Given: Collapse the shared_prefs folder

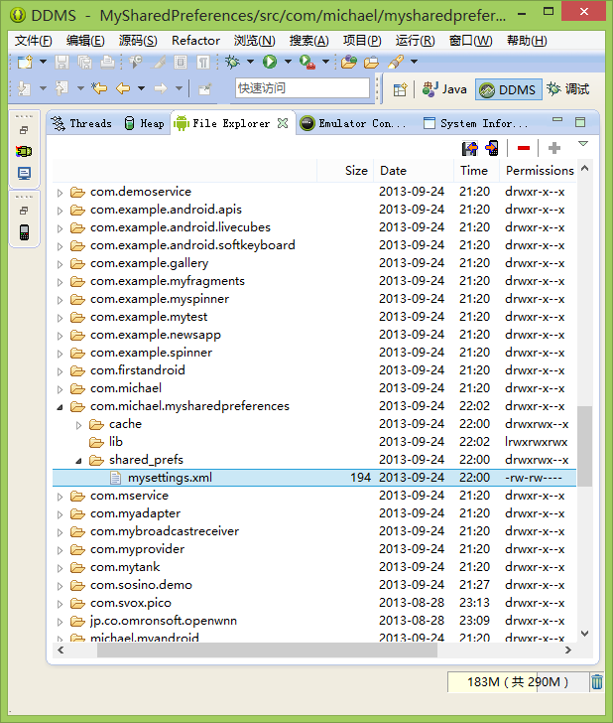Looking at the screenshot, I should tap(78, 461).
